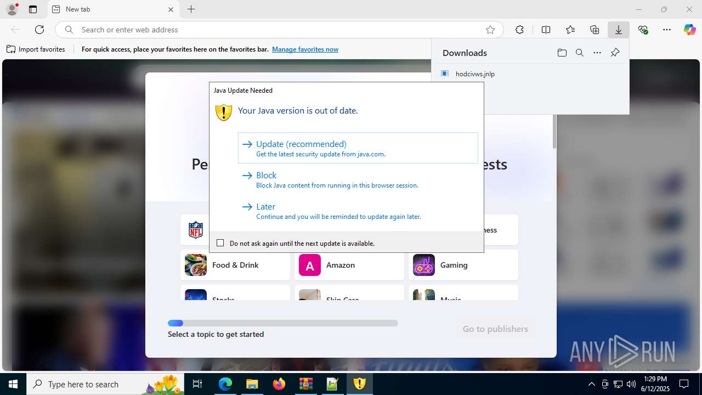Image resolution: width=702 pixels, height=395 pixels.
Task: Search downloads magnifier icon
Action: 579,53
